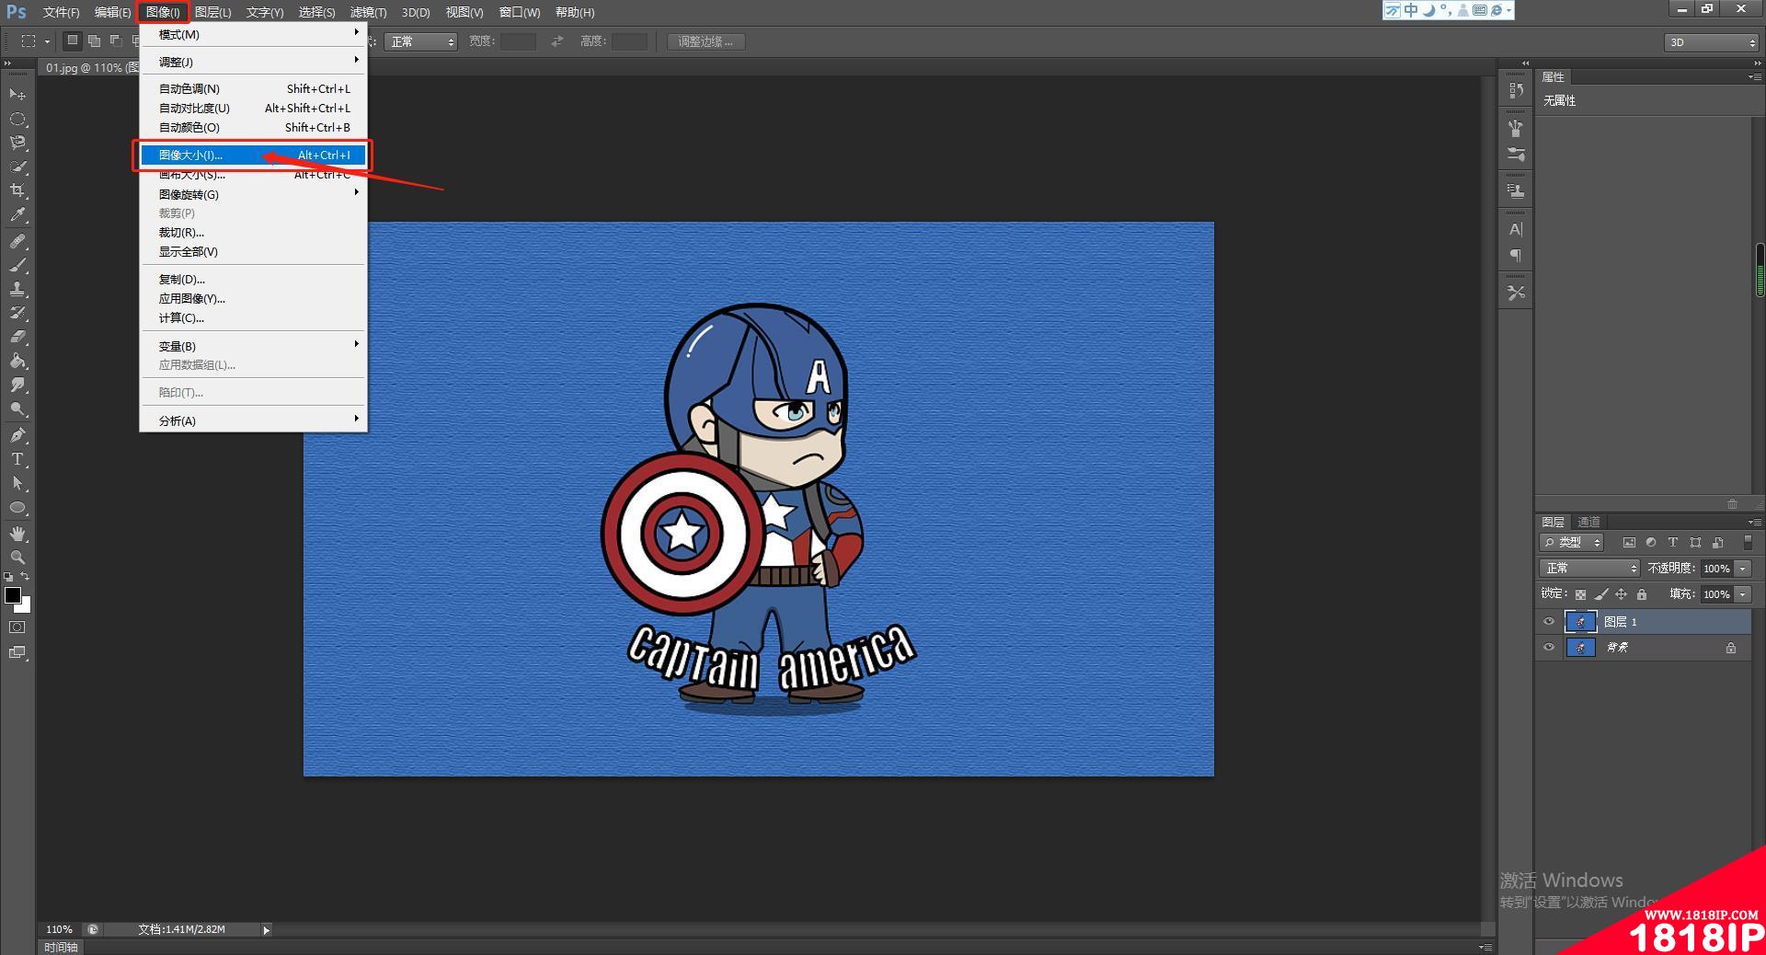
Task: Select the Move tool
Action: click(17, 95)
